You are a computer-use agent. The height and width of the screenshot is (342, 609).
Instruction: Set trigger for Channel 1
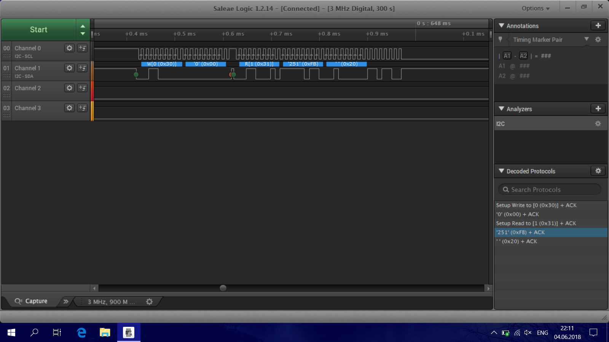tap(82, 68)
